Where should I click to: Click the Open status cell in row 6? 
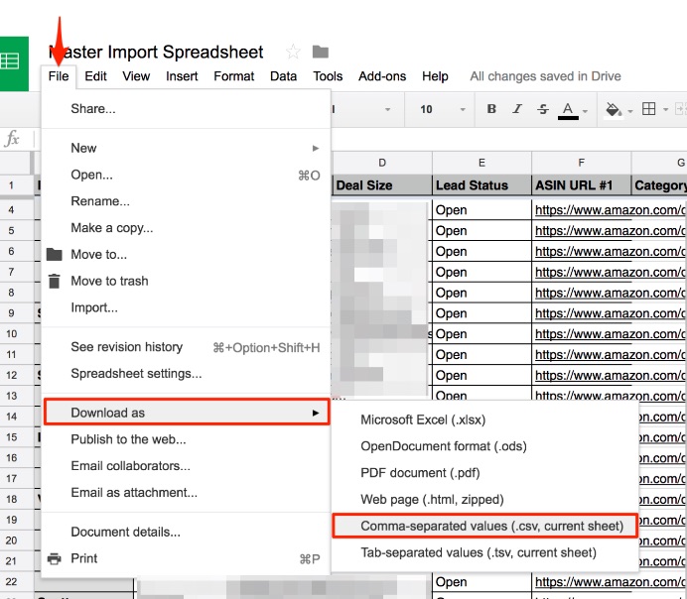click(481, 252)
